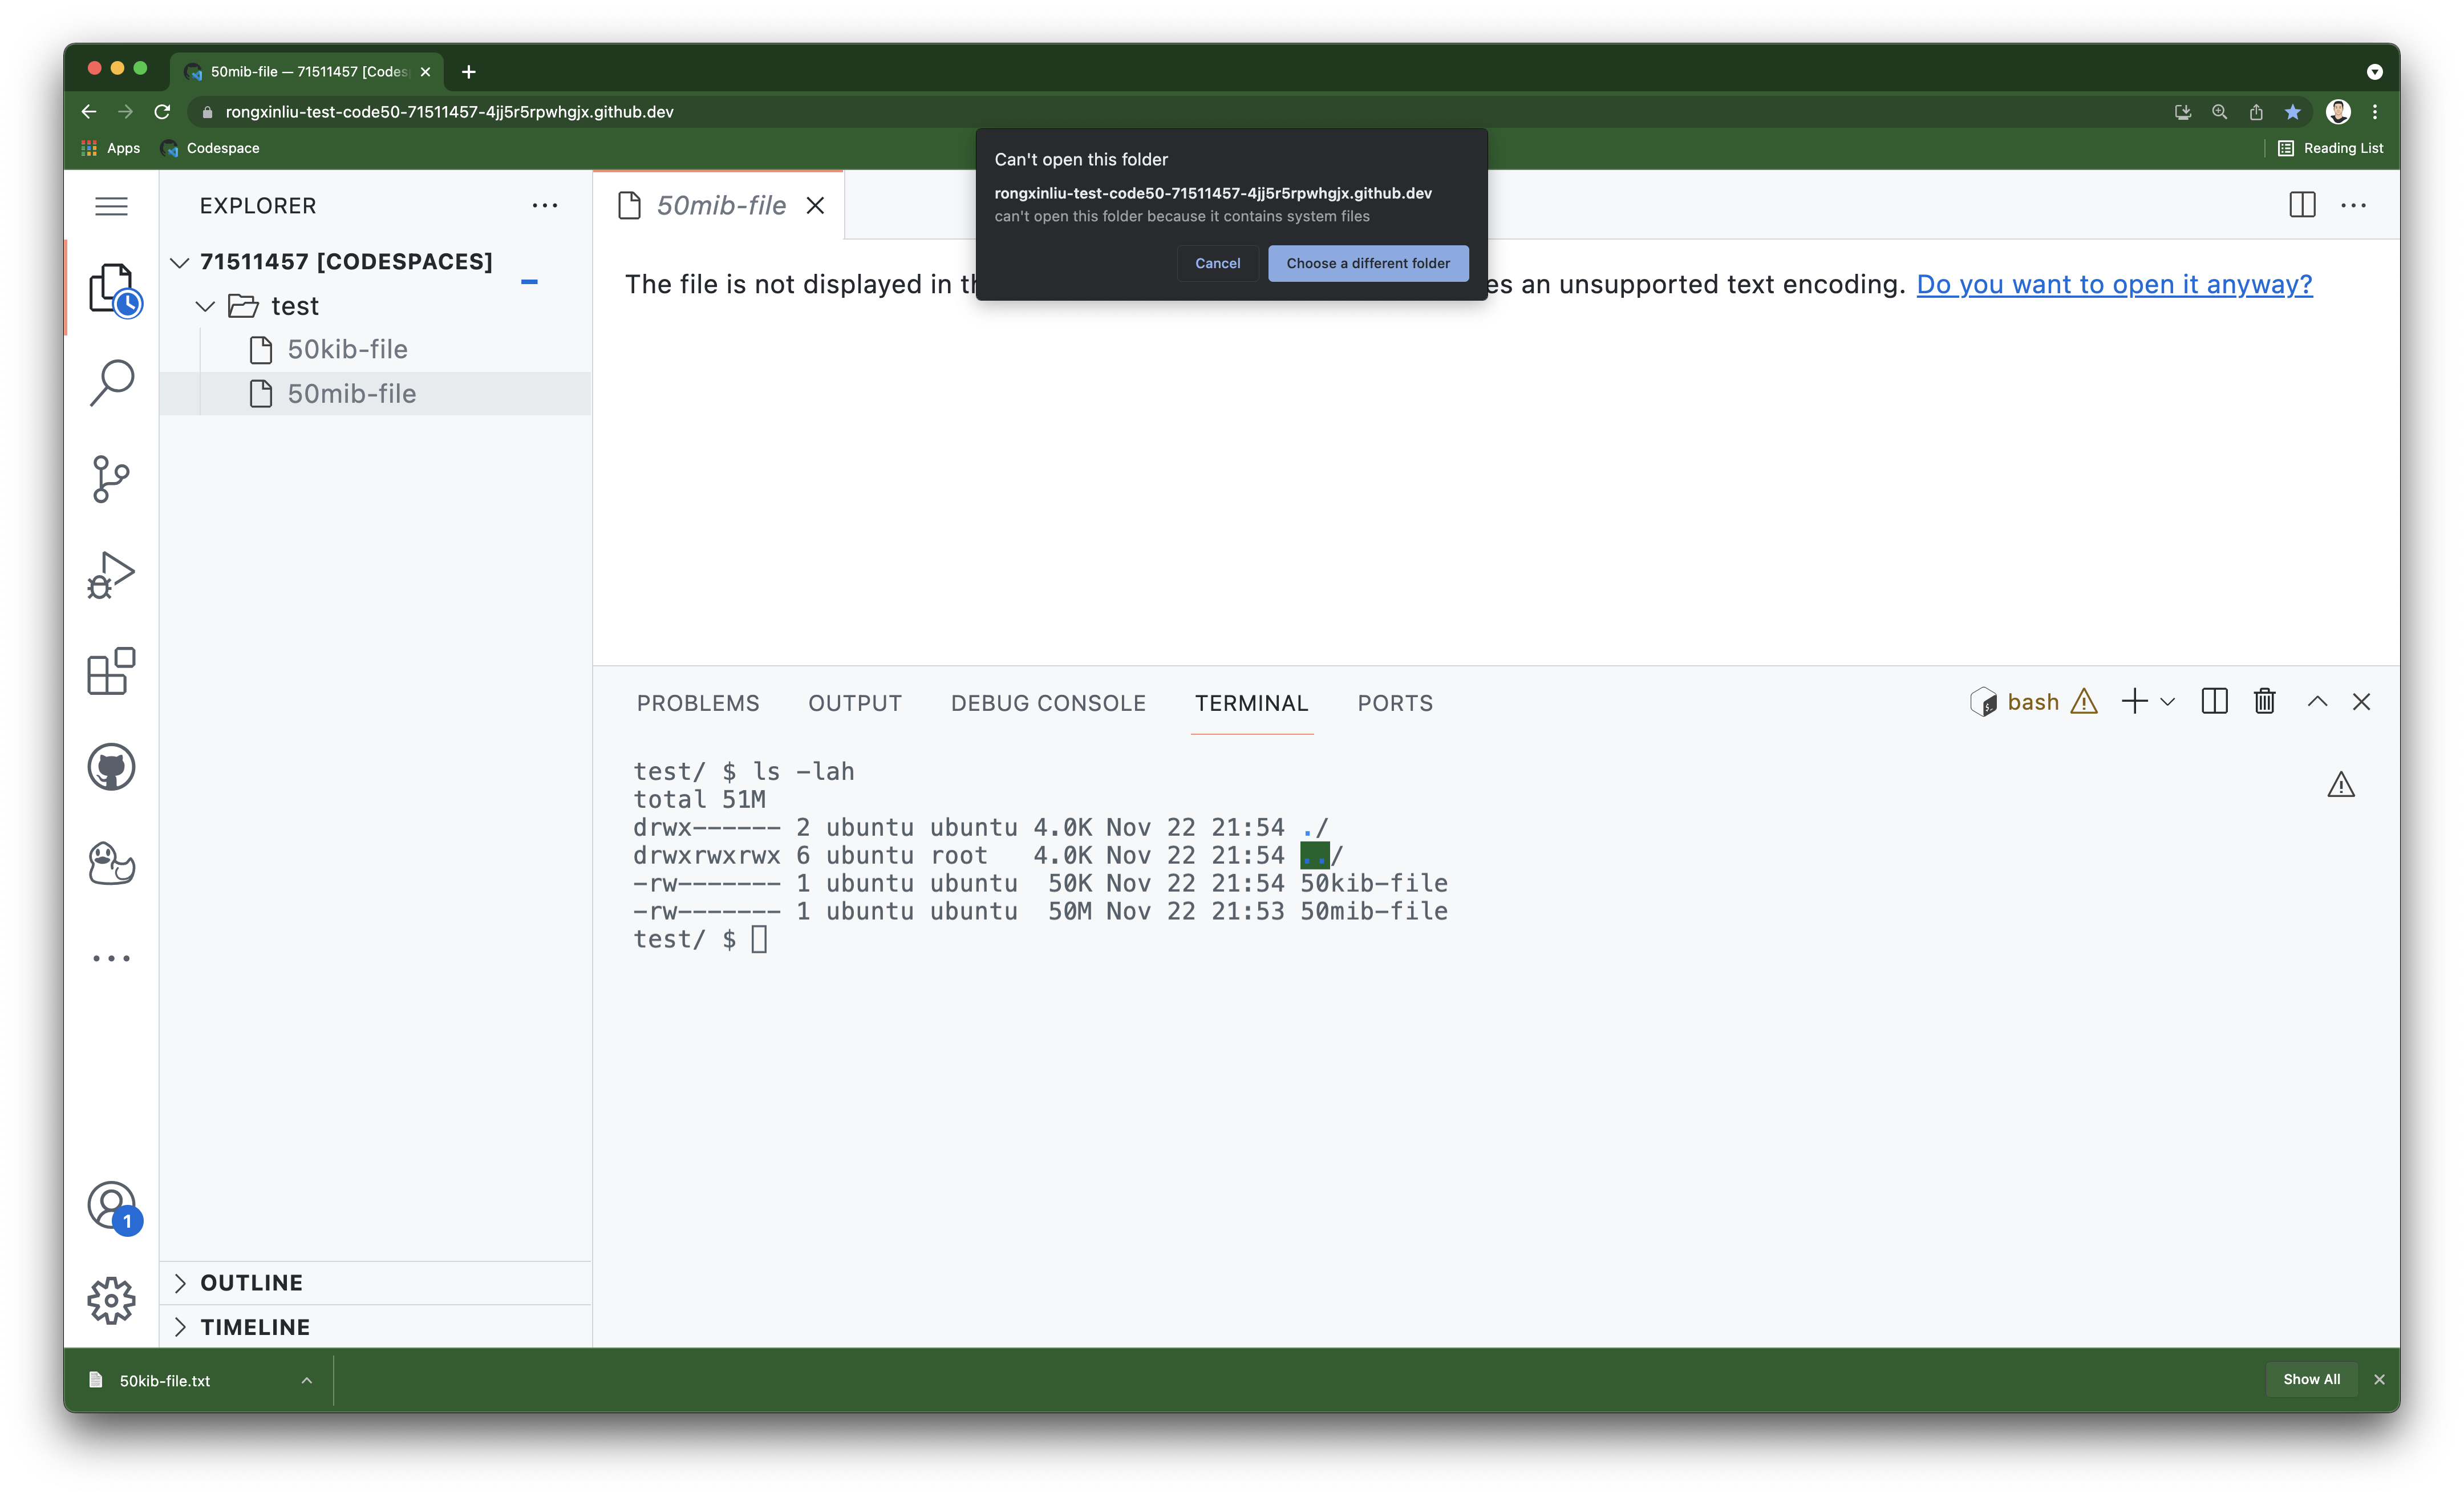
Task: Open the Manage settings gear
Action: [111, 1300]
